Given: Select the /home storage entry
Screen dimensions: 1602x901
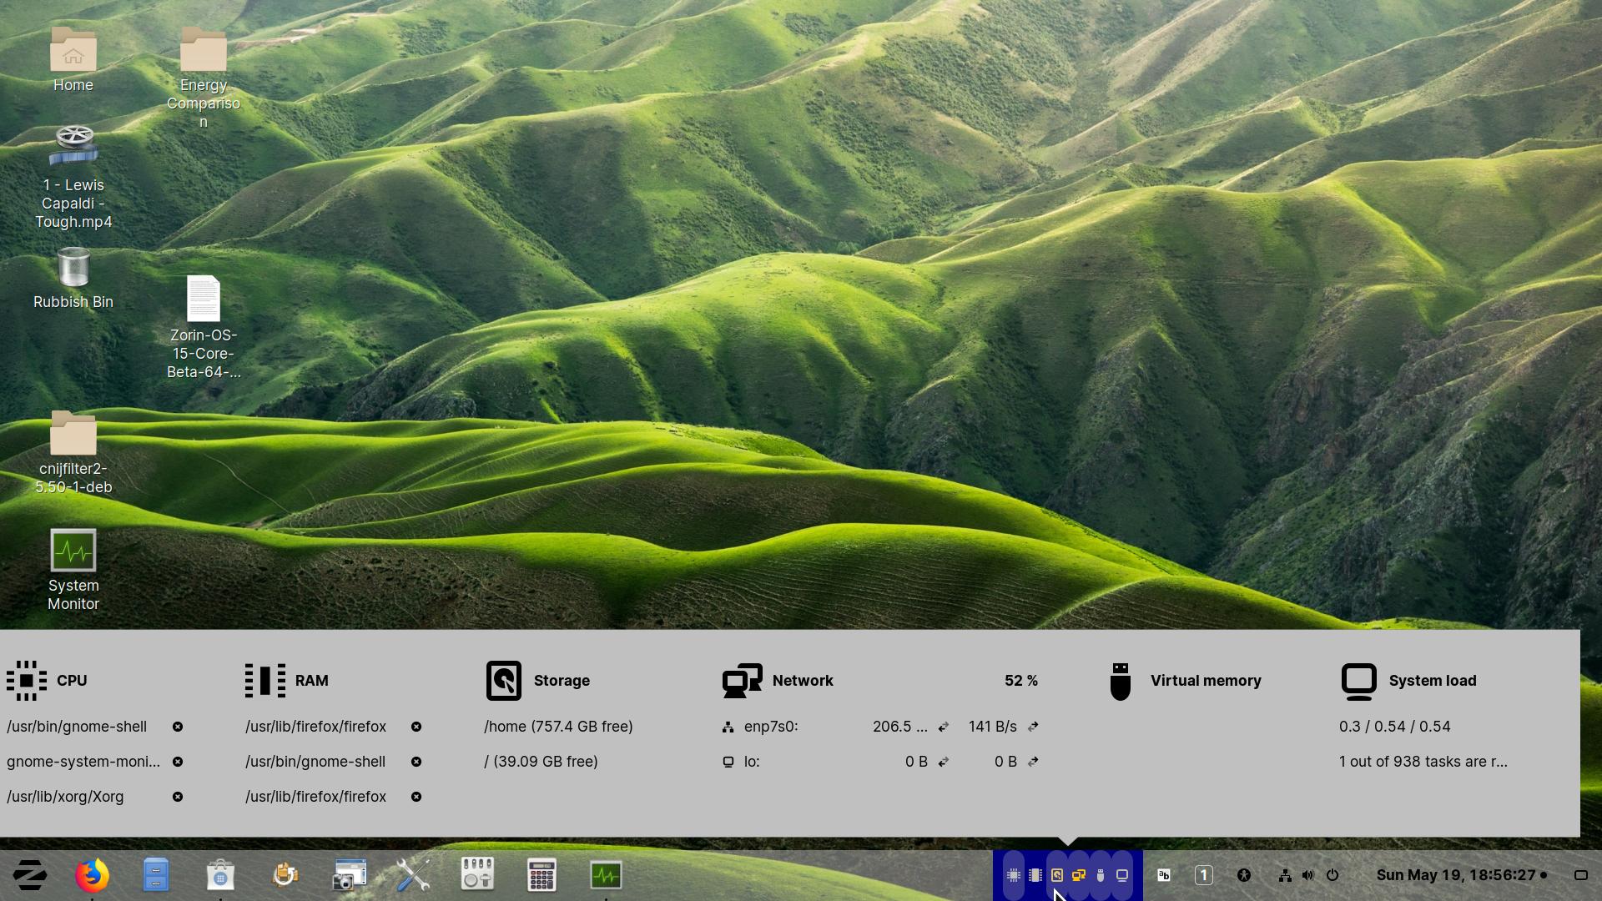Looking at the screenshot, I should [558, 727].
